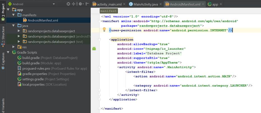
Task: Open the Android view dropdown arrow
Action: (54, 4)
